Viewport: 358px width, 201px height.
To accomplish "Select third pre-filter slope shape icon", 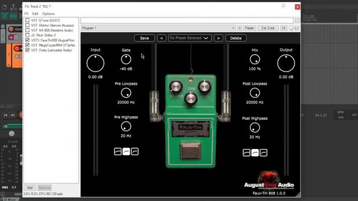I will click(135, 151).
